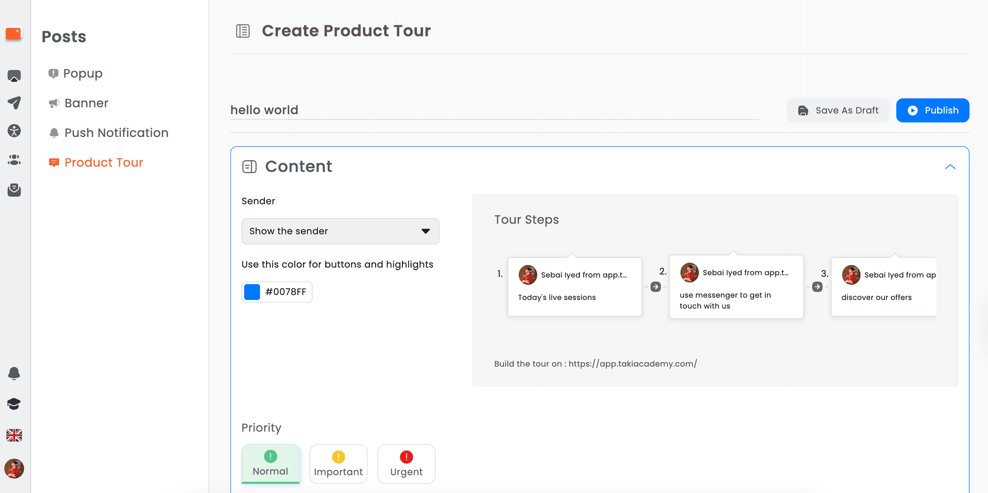The height and width of the screenshot is (493, 988).
Task: Open Popup posts menu item
Action: (x=76, y=74)
